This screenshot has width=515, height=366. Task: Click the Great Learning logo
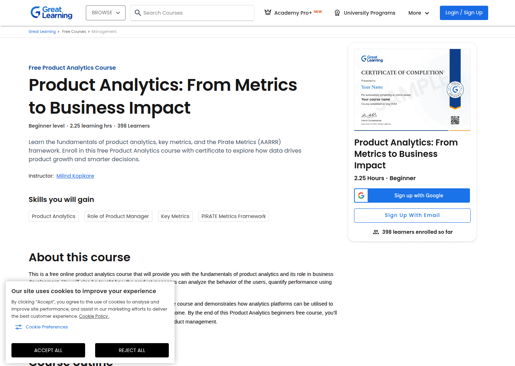[x=51, y=13]
